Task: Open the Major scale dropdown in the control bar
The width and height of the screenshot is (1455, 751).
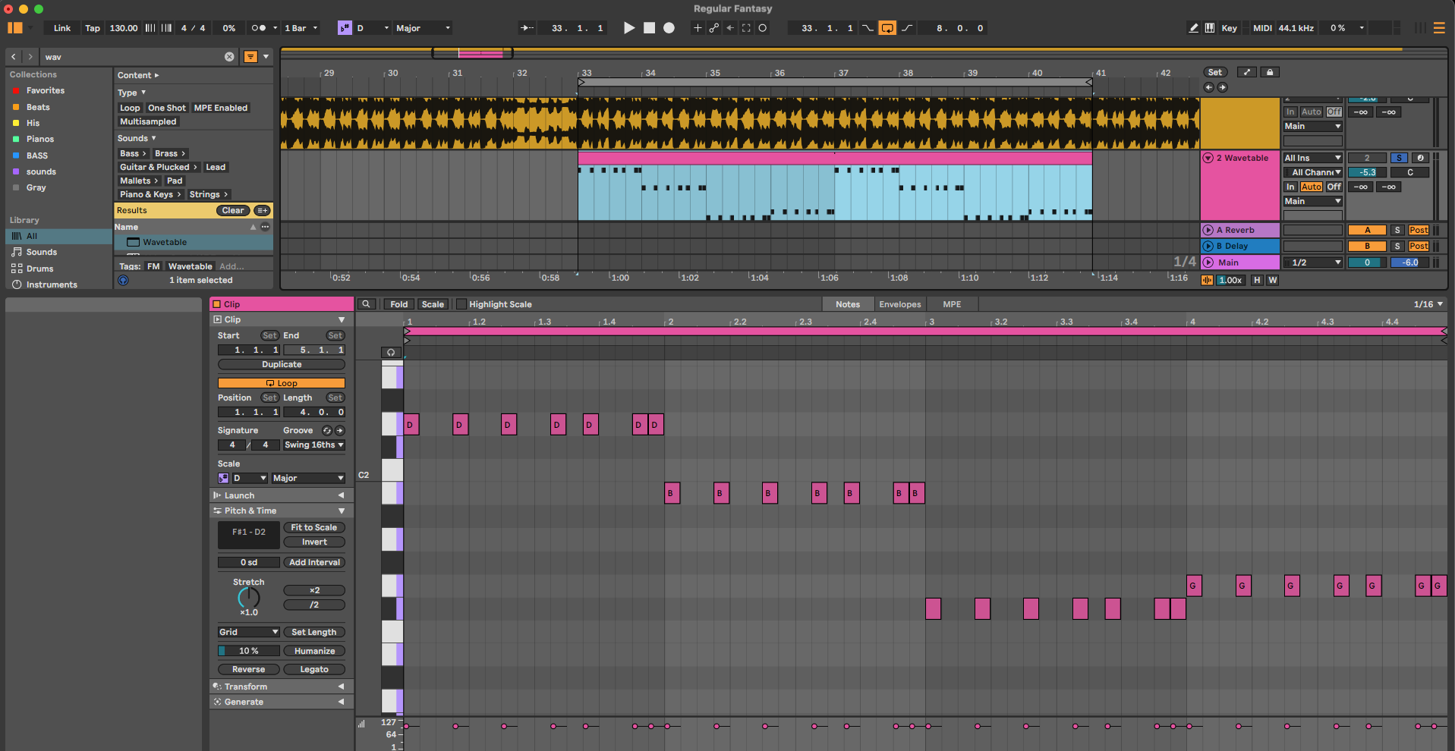Action: click(423, 28)
